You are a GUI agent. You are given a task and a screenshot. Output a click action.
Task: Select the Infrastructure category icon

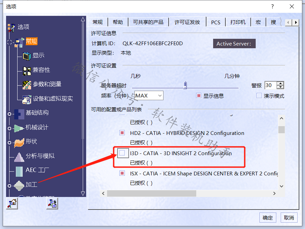[x=19, y=114]
